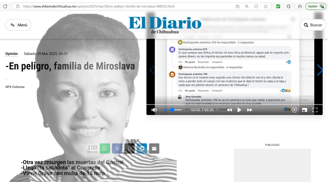Go to previous slide with left arrow
The width and height of the screenshot is (328, 182).
(x=152, y=70)
